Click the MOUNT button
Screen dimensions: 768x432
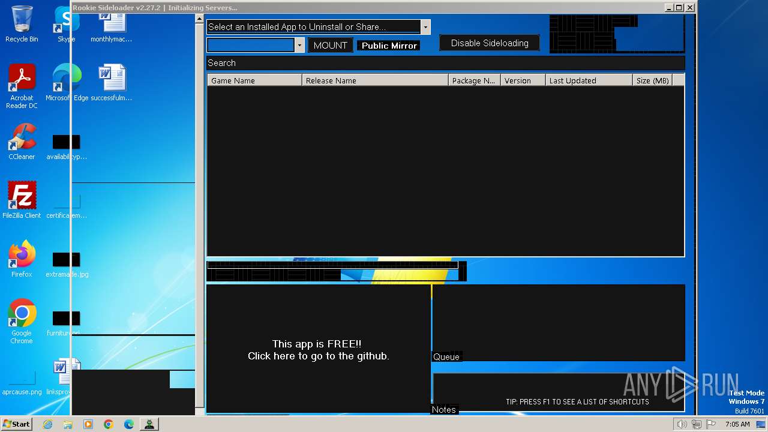[x=331, y=46]
